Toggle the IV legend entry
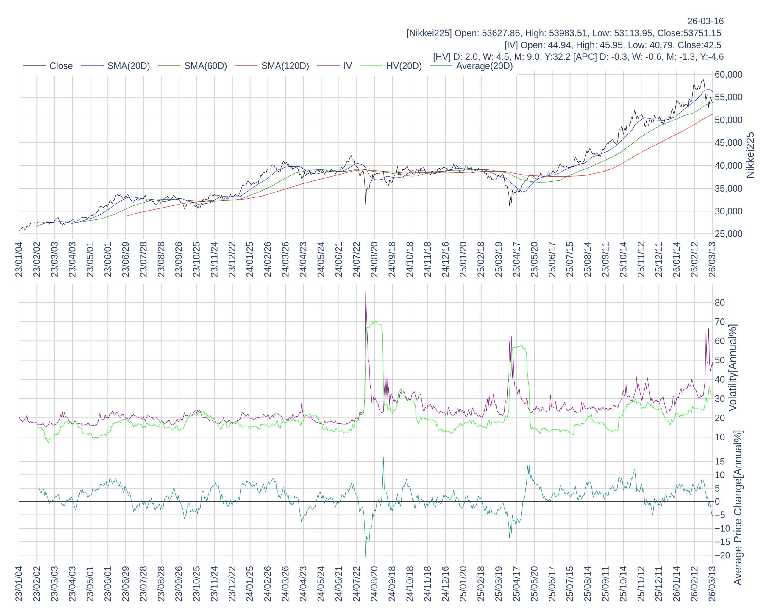Image resolution: width=762 pixels, height=609 pixels. coord(347,66)
